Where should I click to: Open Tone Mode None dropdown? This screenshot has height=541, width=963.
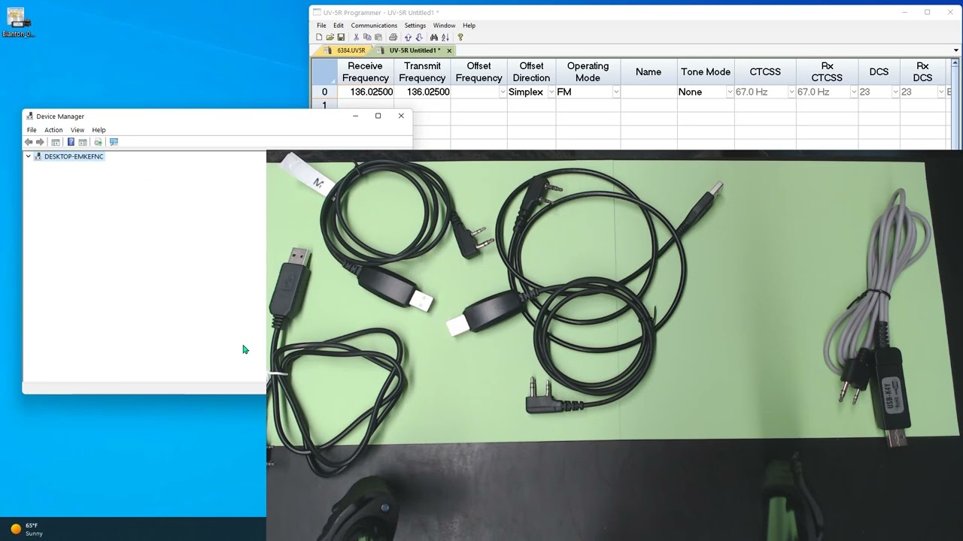(x=729, y=92)
